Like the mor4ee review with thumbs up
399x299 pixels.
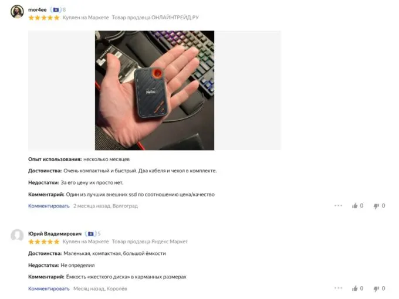(x=355, y=206)
